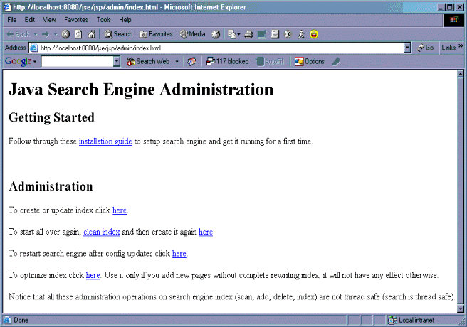
Task: Click the Go button next to address bar
Action: [425, 48]
